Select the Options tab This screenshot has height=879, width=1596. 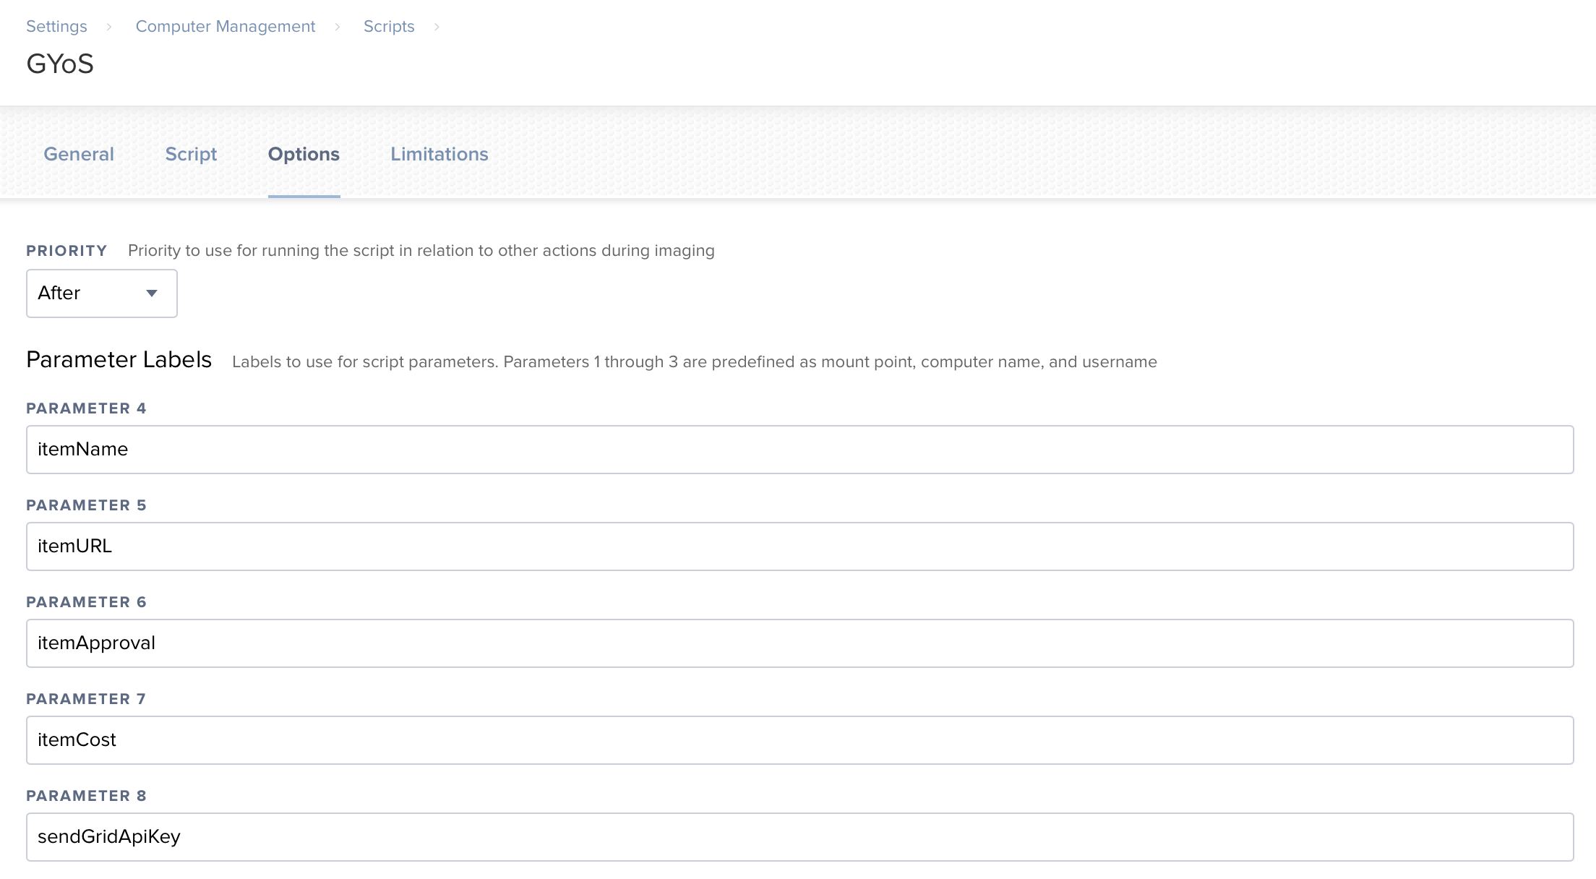[304, 154]
